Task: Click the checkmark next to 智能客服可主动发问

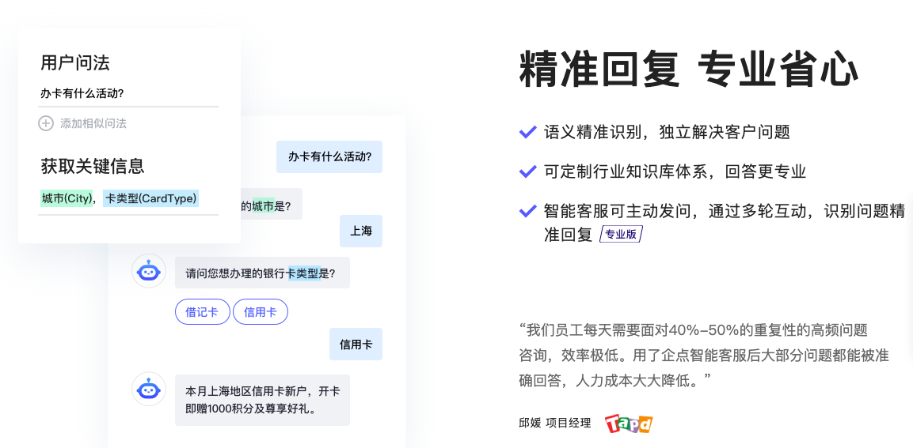Action: click(x=527, y=210)
